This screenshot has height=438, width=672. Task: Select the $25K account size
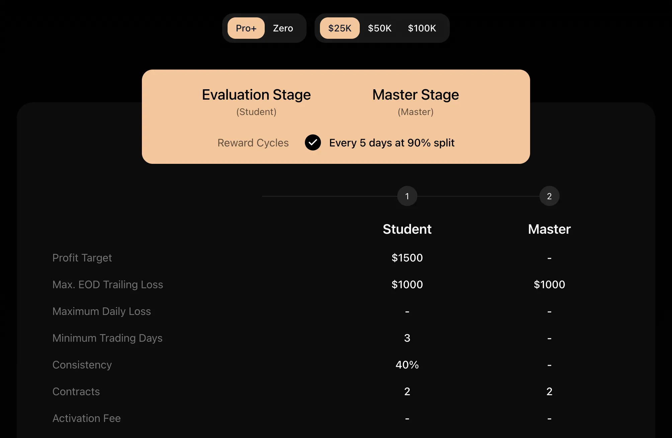coord(340,28)
